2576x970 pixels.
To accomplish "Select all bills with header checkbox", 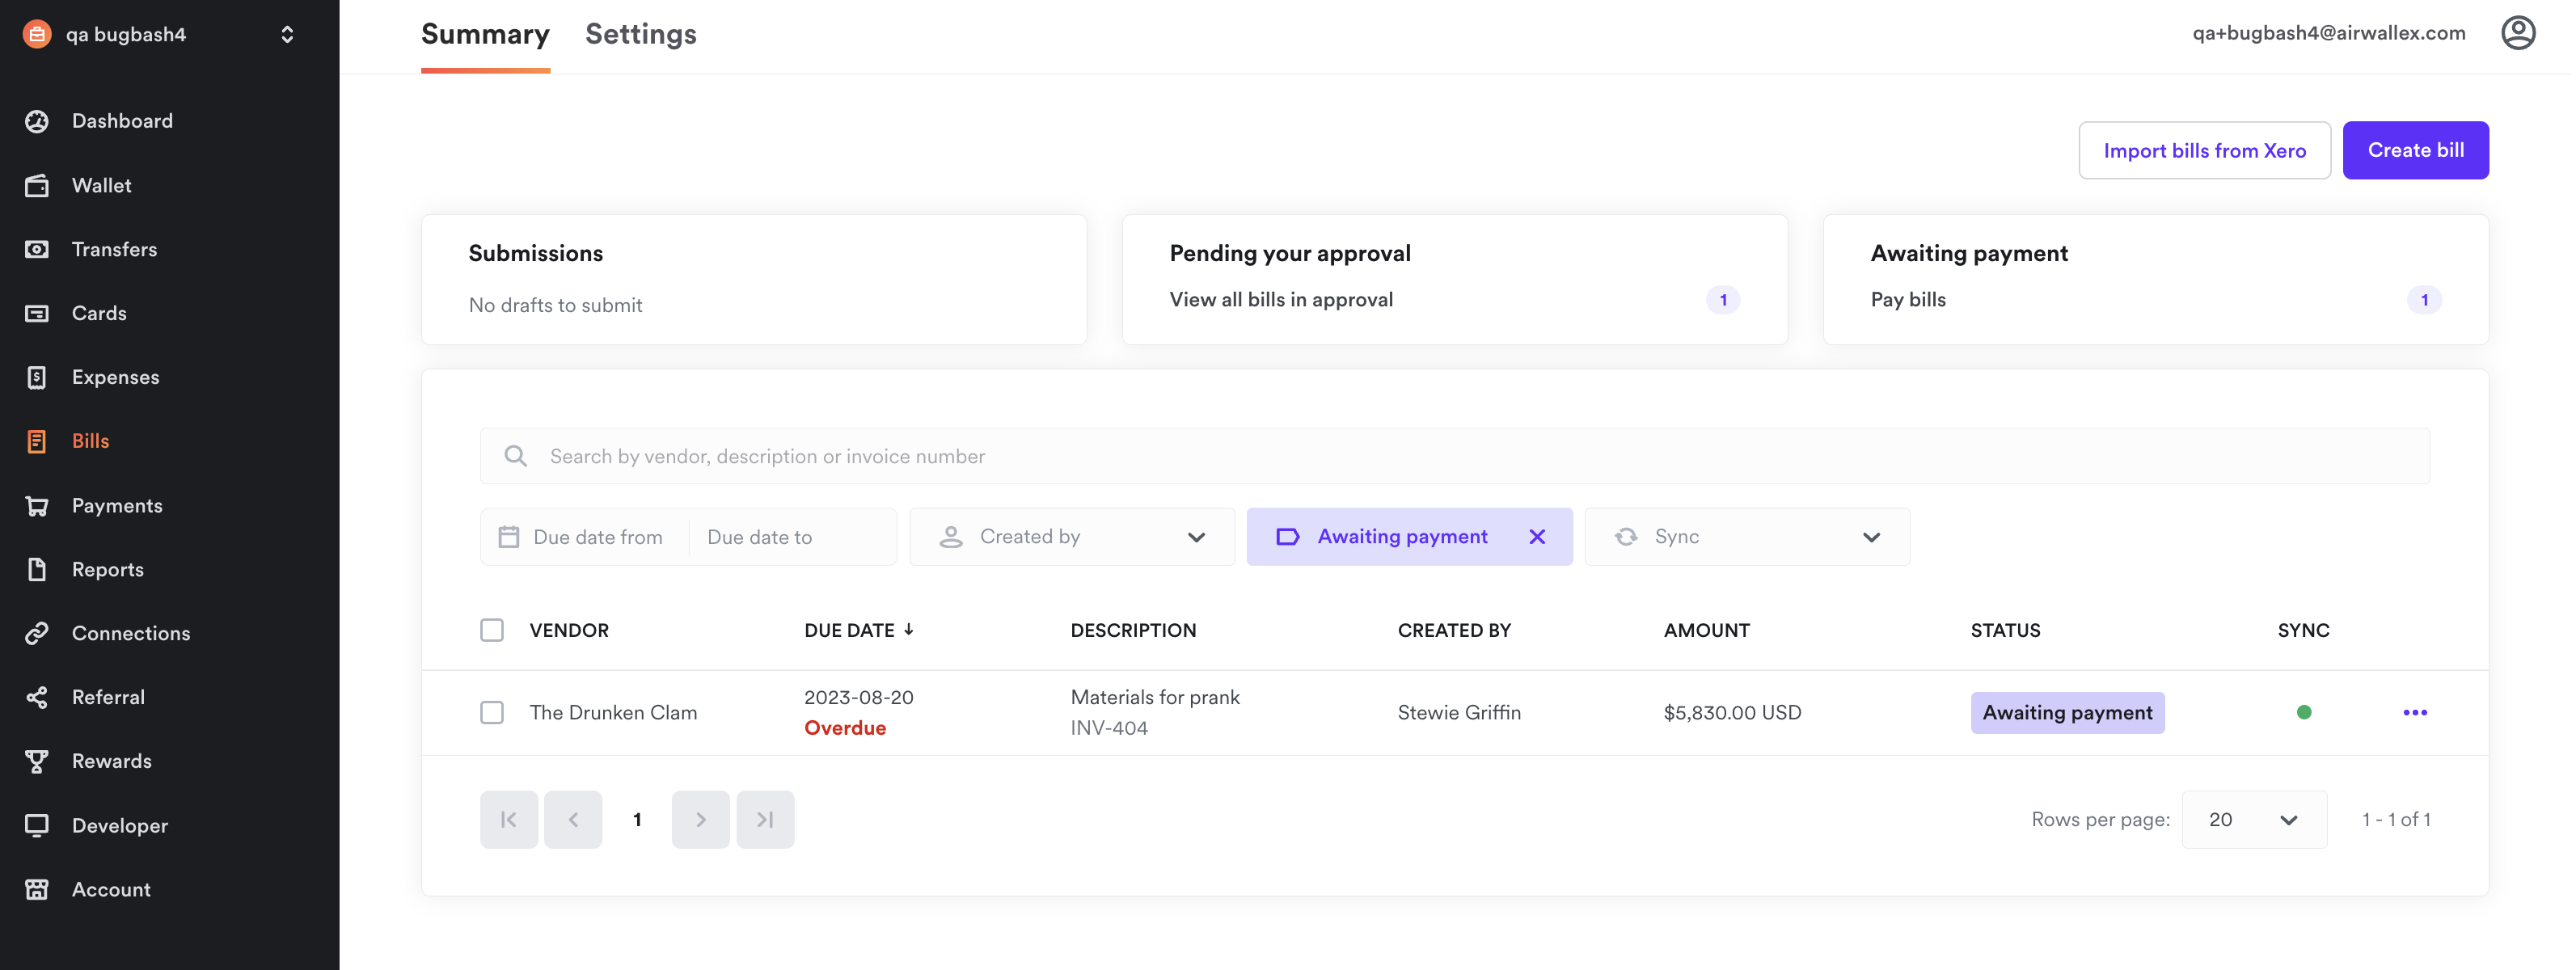I will tap(491, 630).
